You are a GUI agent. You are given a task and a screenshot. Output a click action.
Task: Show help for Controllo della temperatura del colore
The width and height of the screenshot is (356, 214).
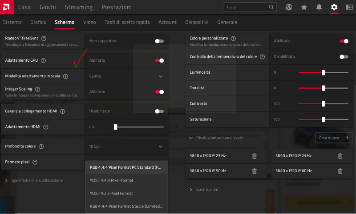[x=262, y=57]
